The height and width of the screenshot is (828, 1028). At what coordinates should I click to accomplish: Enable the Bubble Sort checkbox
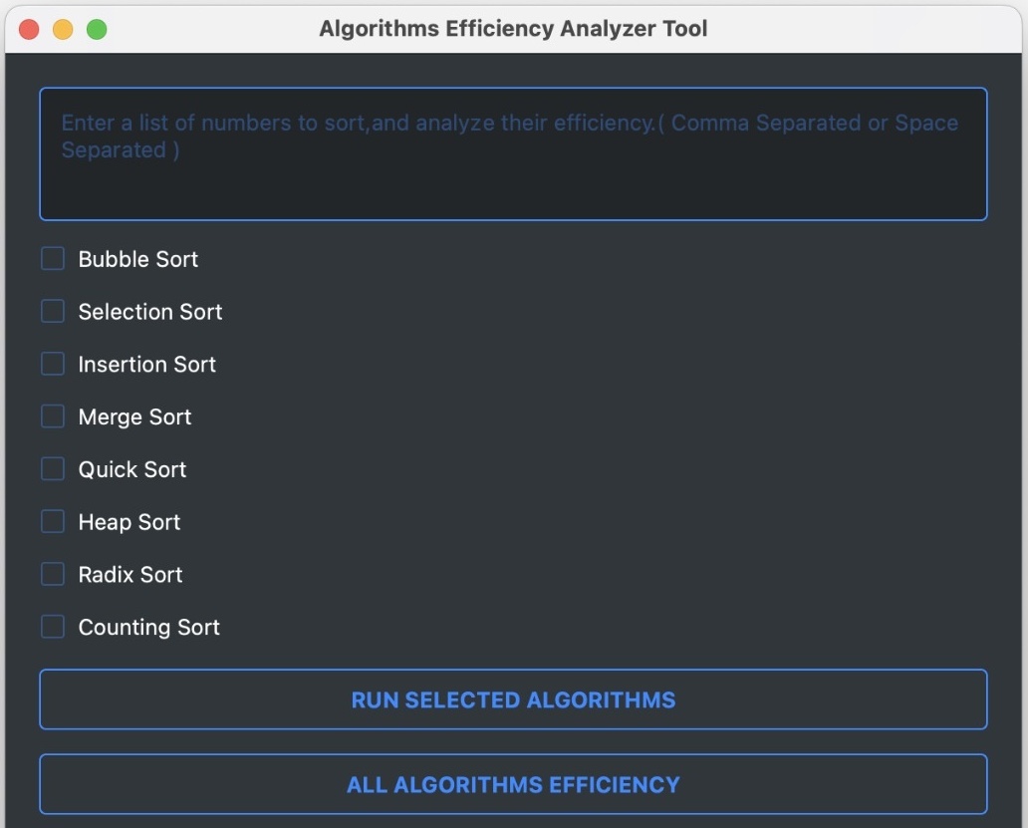52,258
